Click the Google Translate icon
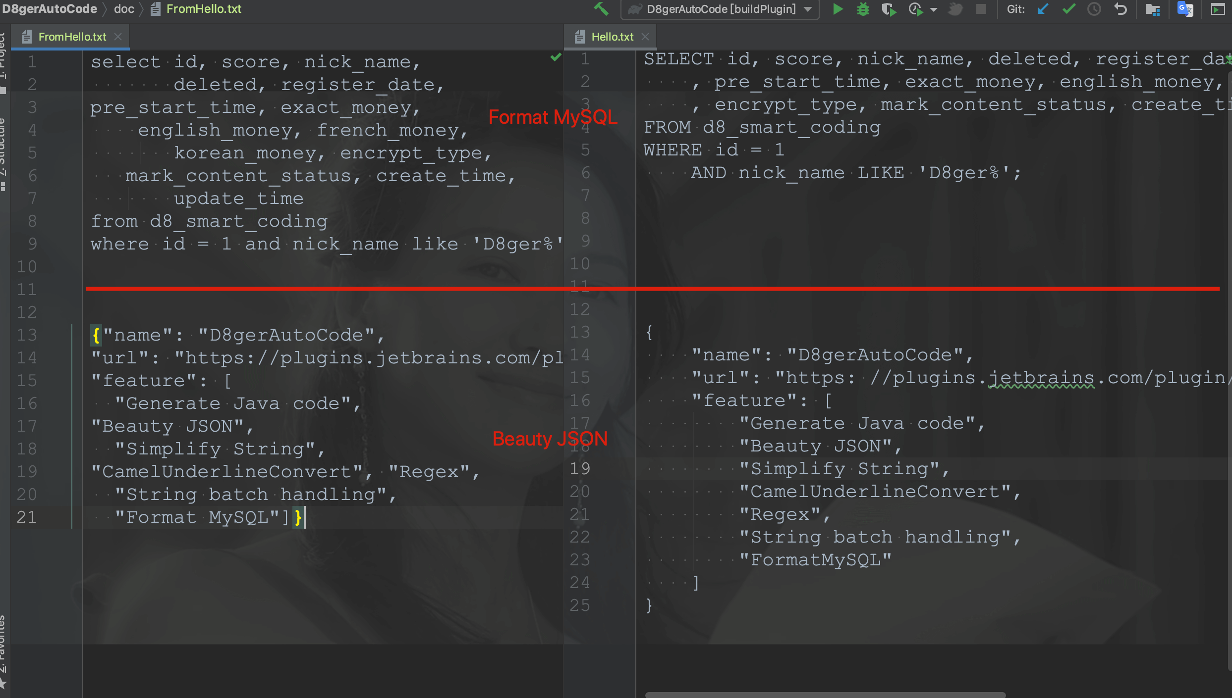 pos(1185,9)
